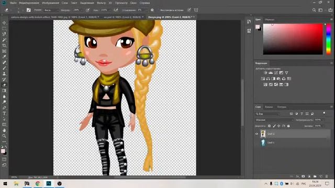Toggle lock all padlock icon
Viewport: 335px width, 188px height.
(x=288, y=126)
